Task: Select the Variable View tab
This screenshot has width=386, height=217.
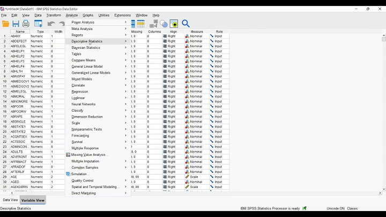Action: [x=33, y=200]
